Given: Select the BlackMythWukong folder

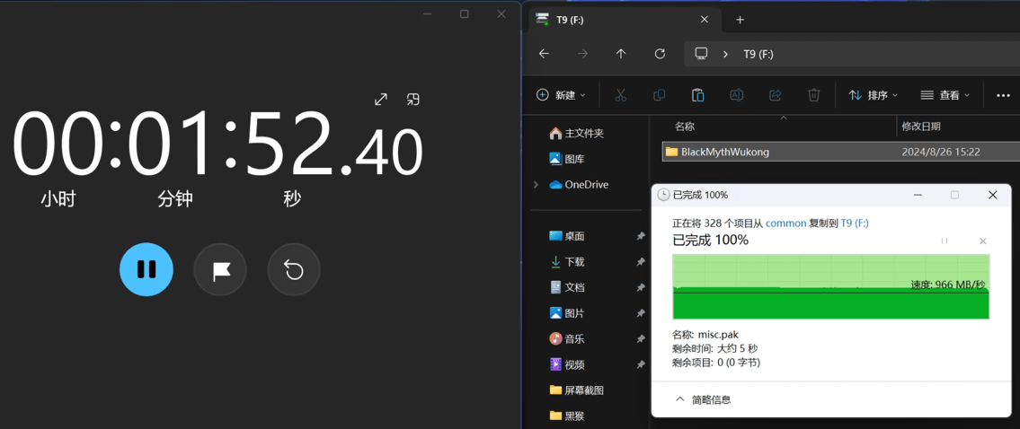Looking at the screenshot, I should [x=724, y=152].
